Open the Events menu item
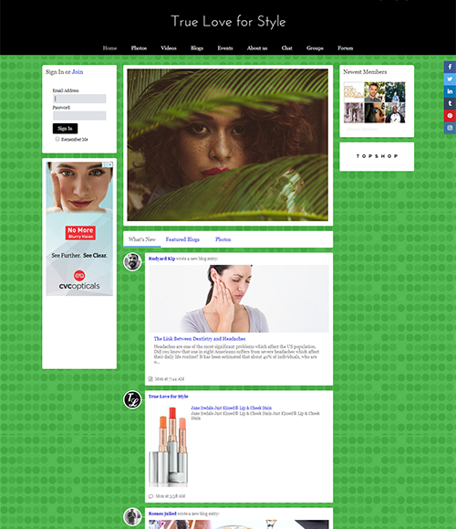The width and height of the screenshot is (456, 529). coord(225,48)
